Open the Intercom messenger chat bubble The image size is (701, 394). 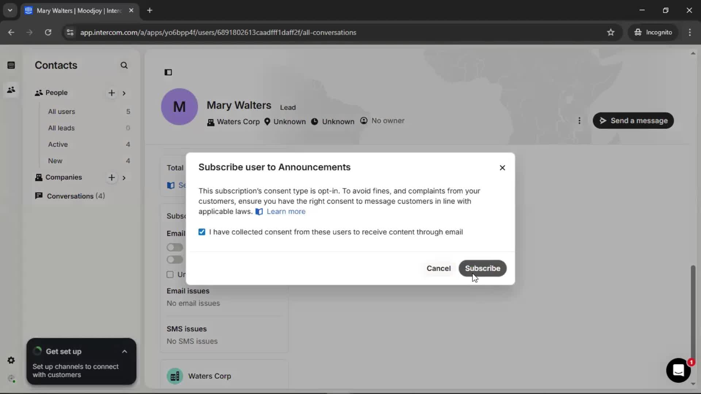678,370
